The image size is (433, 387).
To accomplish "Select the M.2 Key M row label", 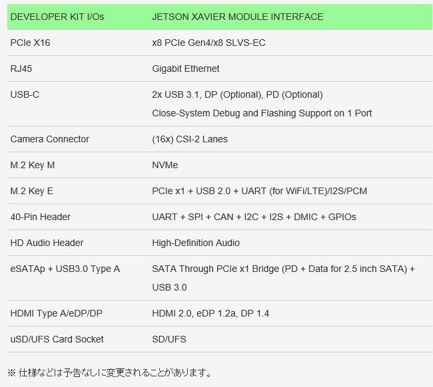I will pos(33,165).
